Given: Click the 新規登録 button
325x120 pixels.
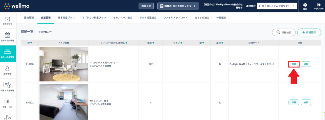Looking at the screenshot, I should [309, 33].
